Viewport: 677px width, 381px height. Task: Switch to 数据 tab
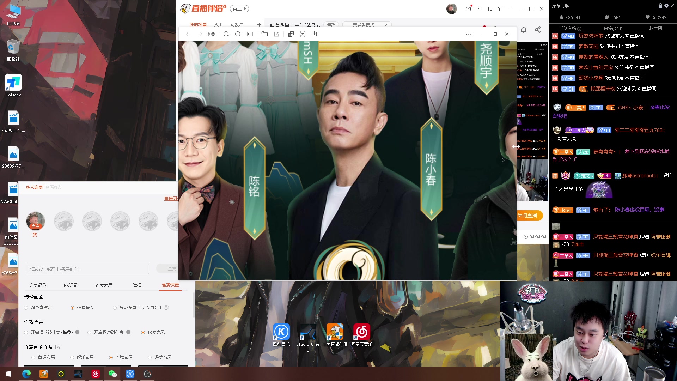[x=137, y=285]
